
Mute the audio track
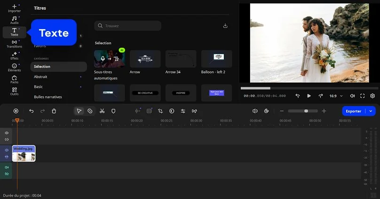pyautogui.click(x=7, y=167)
